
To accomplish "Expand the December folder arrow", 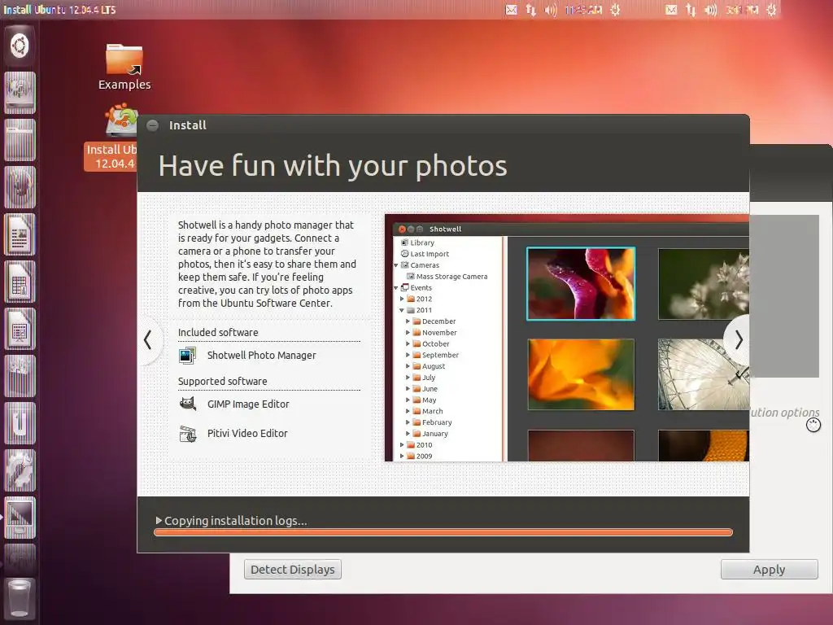I will (x=408, y=321).
